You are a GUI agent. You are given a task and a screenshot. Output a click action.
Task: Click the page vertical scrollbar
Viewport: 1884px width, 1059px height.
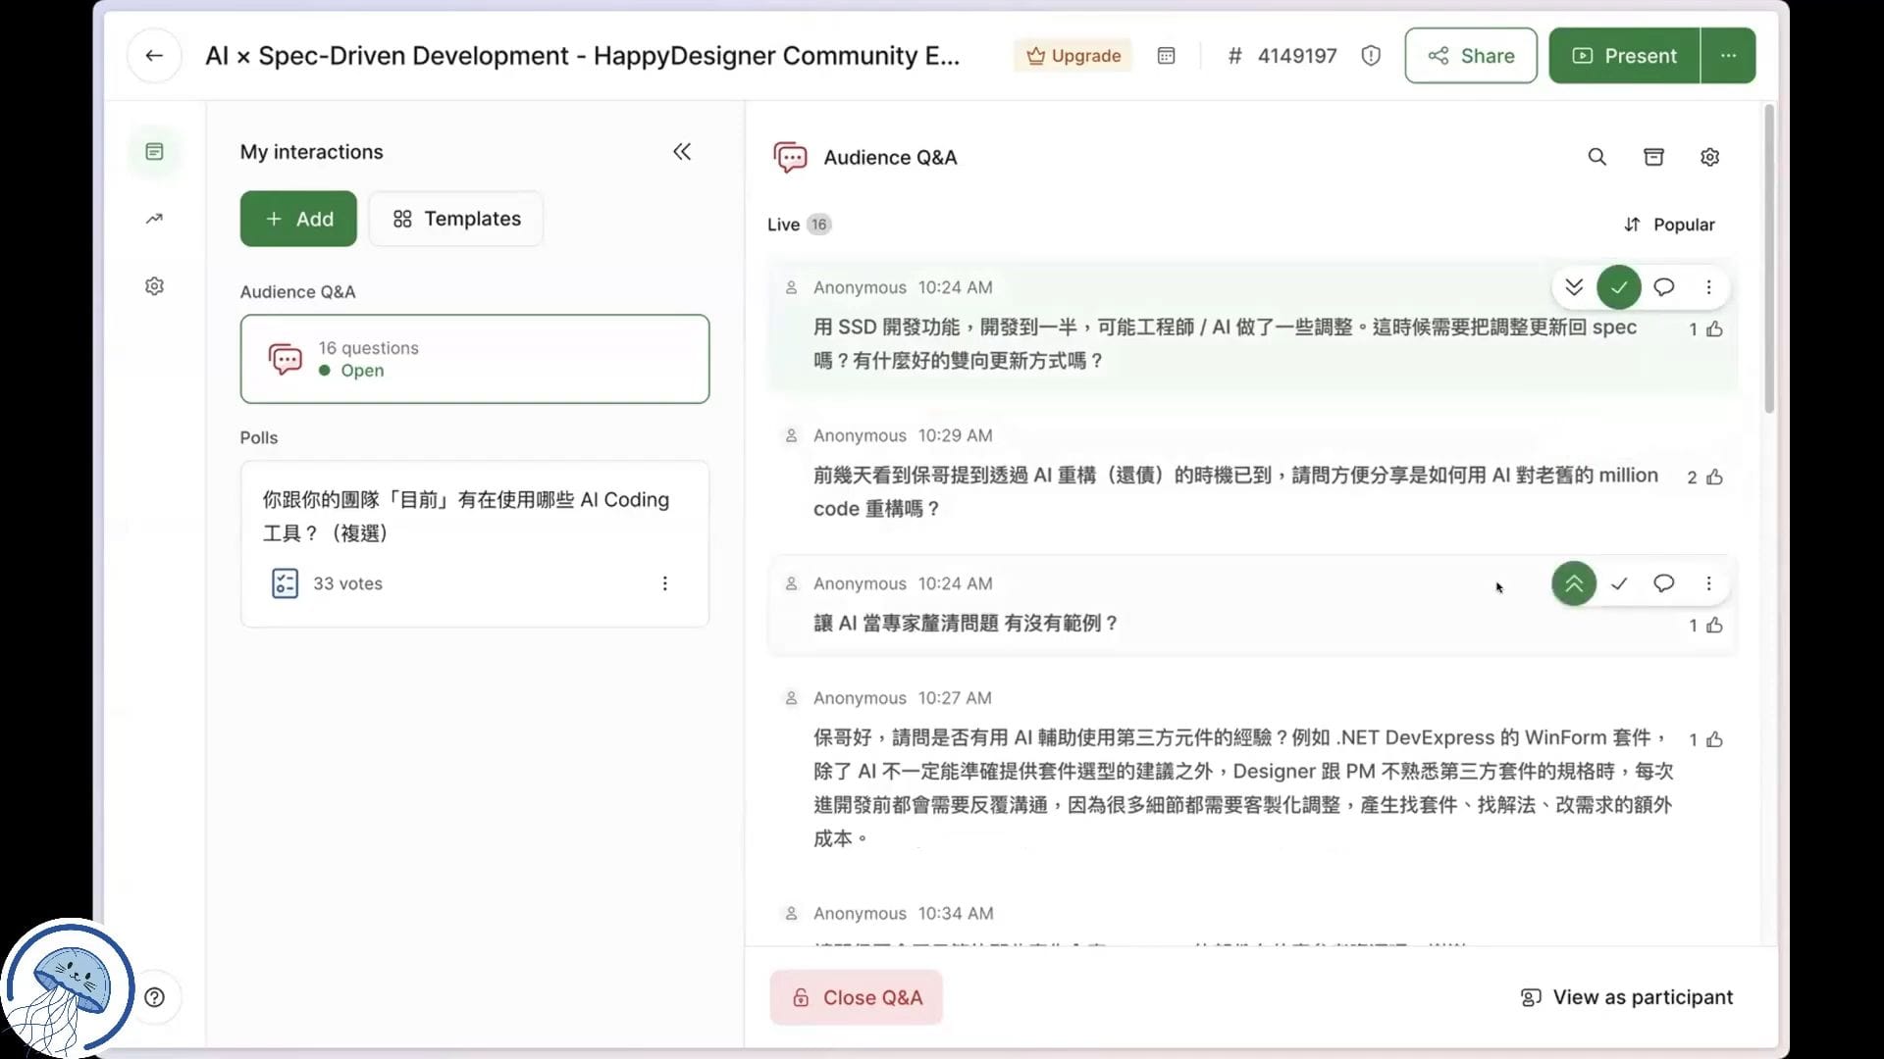pyautogui.click(x=1769, y=260)
